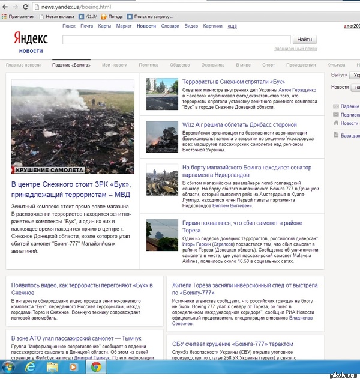Screen dimensions: 360x382
Task: Click the browser forward arrow
Action: coord(15,7)
